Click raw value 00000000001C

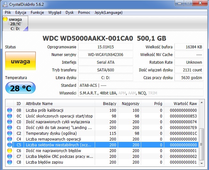pyautogui.click(x=183, y=133)
